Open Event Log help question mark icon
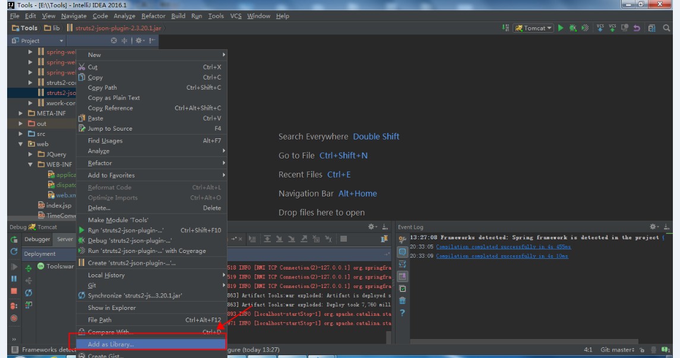 point(403,312)
